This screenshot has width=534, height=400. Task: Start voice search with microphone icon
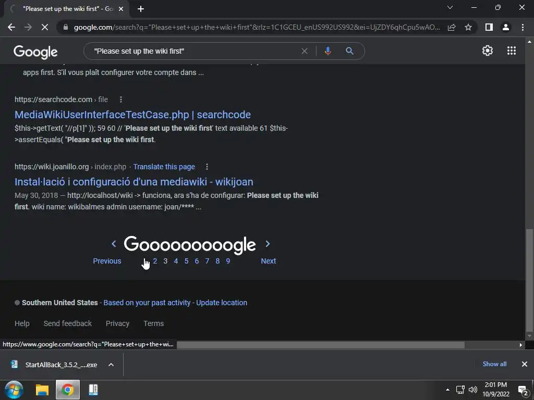click(327, 51)
